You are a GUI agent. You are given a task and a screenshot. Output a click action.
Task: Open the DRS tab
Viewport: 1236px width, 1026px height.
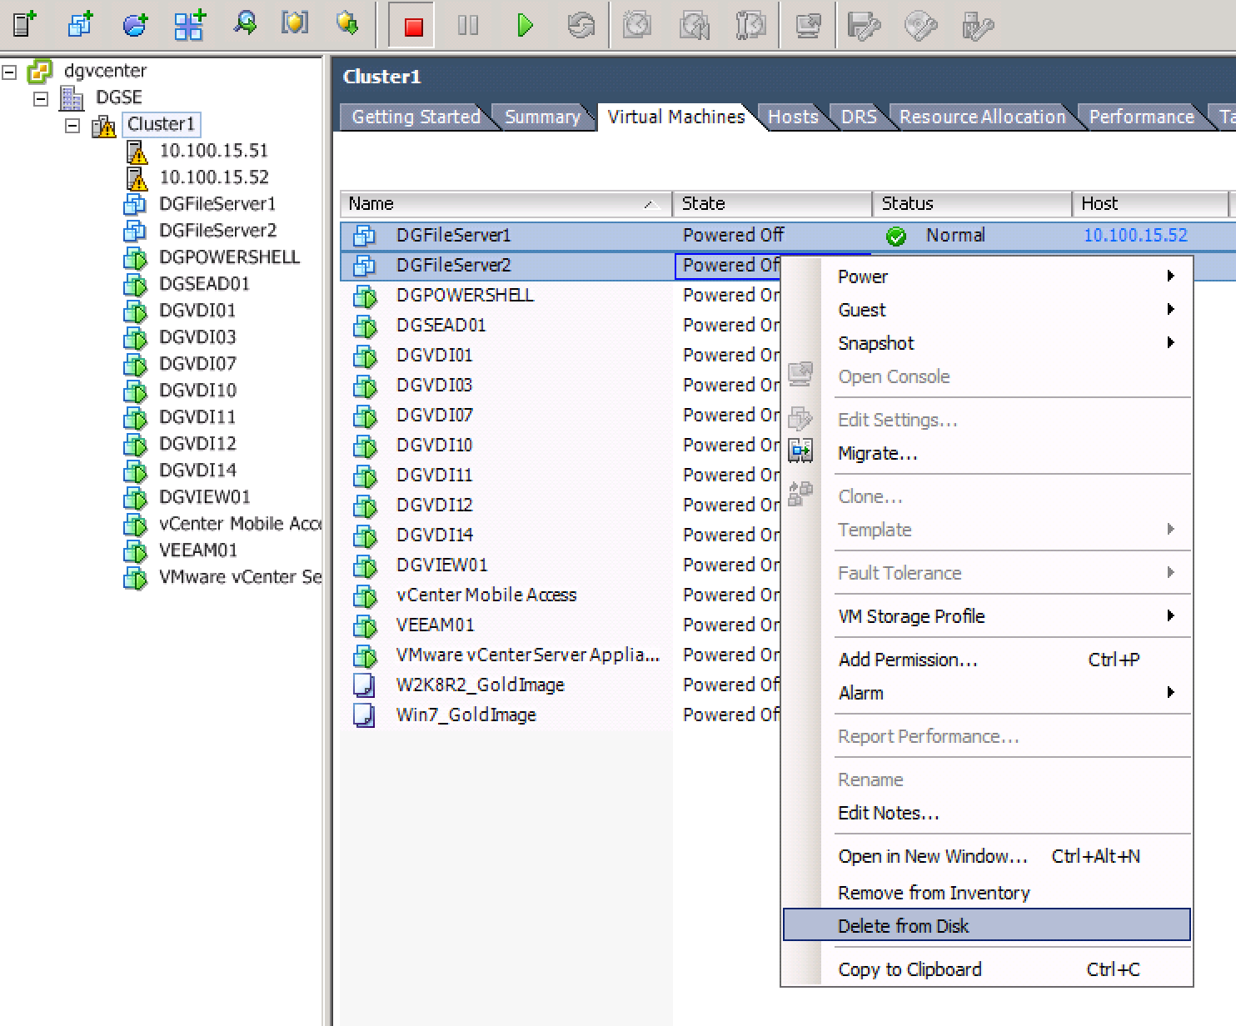(x=859, y=117)
